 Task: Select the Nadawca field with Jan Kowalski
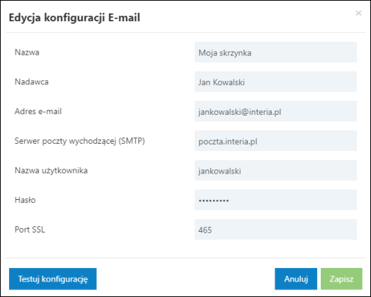coord(275,82)
